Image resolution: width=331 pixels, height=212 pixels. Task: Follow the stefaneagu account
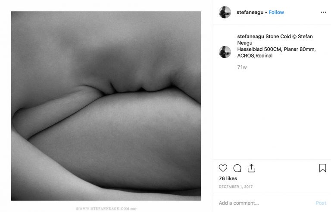[276, 12]
